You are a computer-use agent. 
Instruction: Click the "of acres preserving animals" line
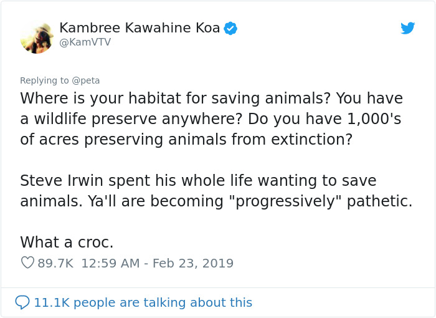(186, 140)
